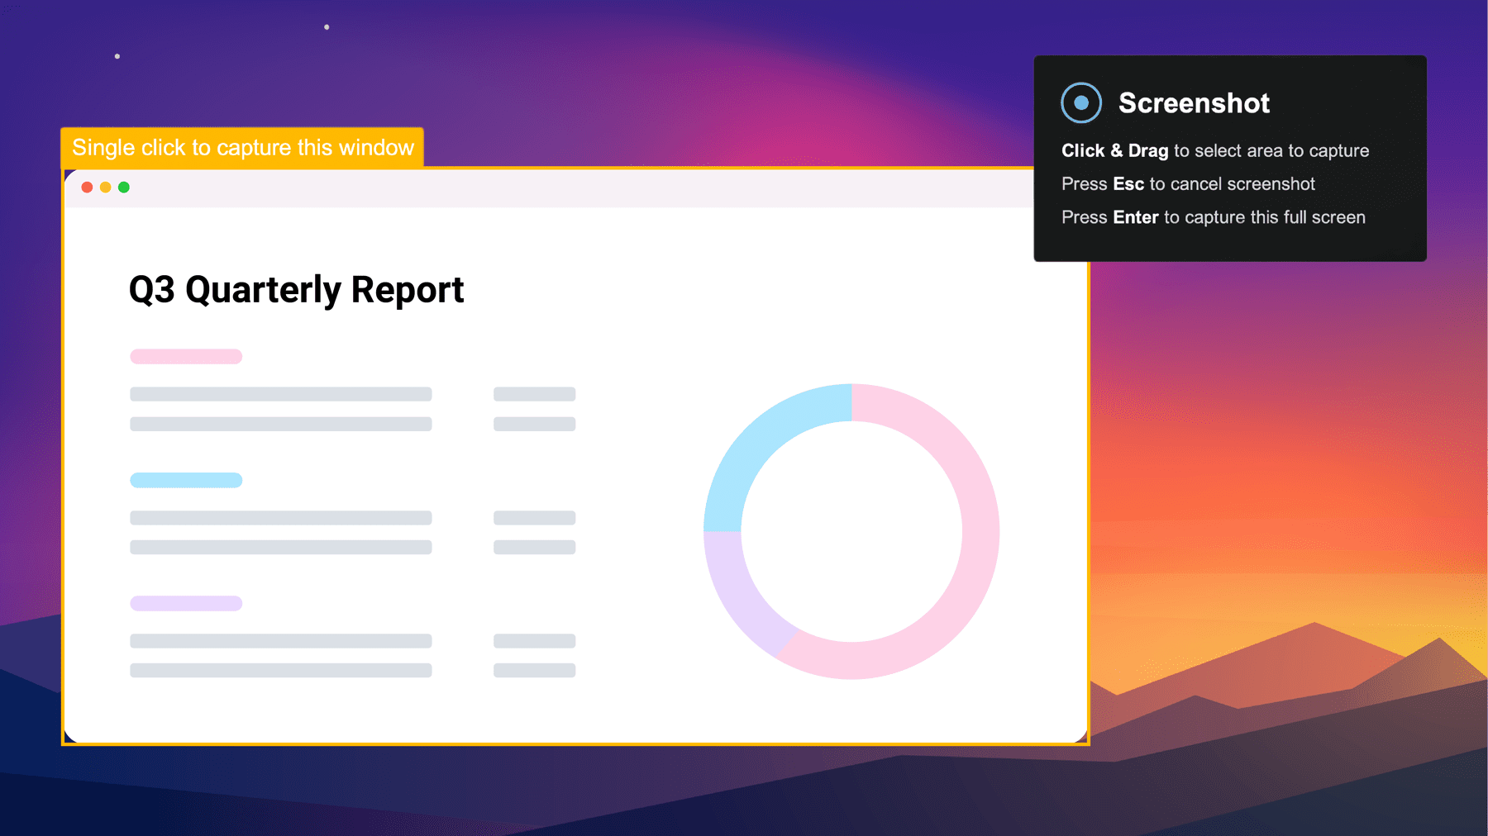Viewport: 1488px width, 836px height.
Task: Click the yellow traffic-light button on the window
Action: click(105, 188)
